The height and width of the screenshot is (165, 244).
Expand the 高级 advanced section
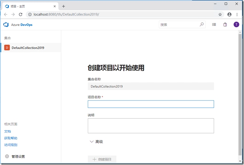96,142
